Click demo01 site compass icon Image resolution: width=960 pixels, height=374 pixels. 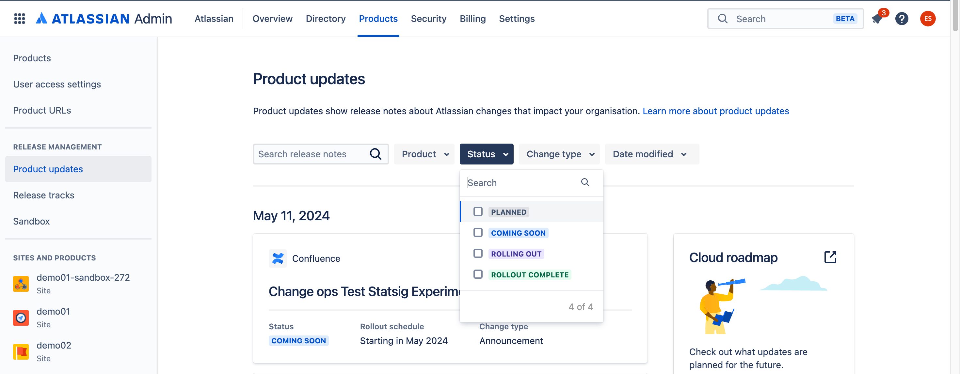21,318
